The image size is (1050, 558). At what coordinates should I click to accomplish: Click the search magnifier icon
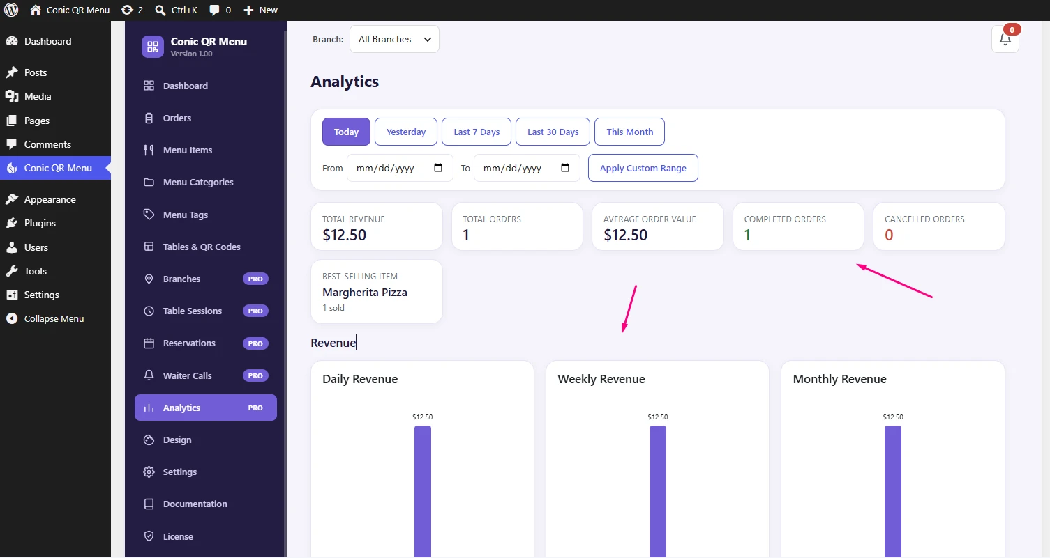pyautogui.click(x=160, y=10)
